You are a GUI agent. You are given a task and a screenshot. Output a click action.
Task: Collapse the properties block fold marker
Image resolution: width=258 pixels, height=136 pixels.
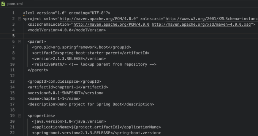tap(19, 116)
